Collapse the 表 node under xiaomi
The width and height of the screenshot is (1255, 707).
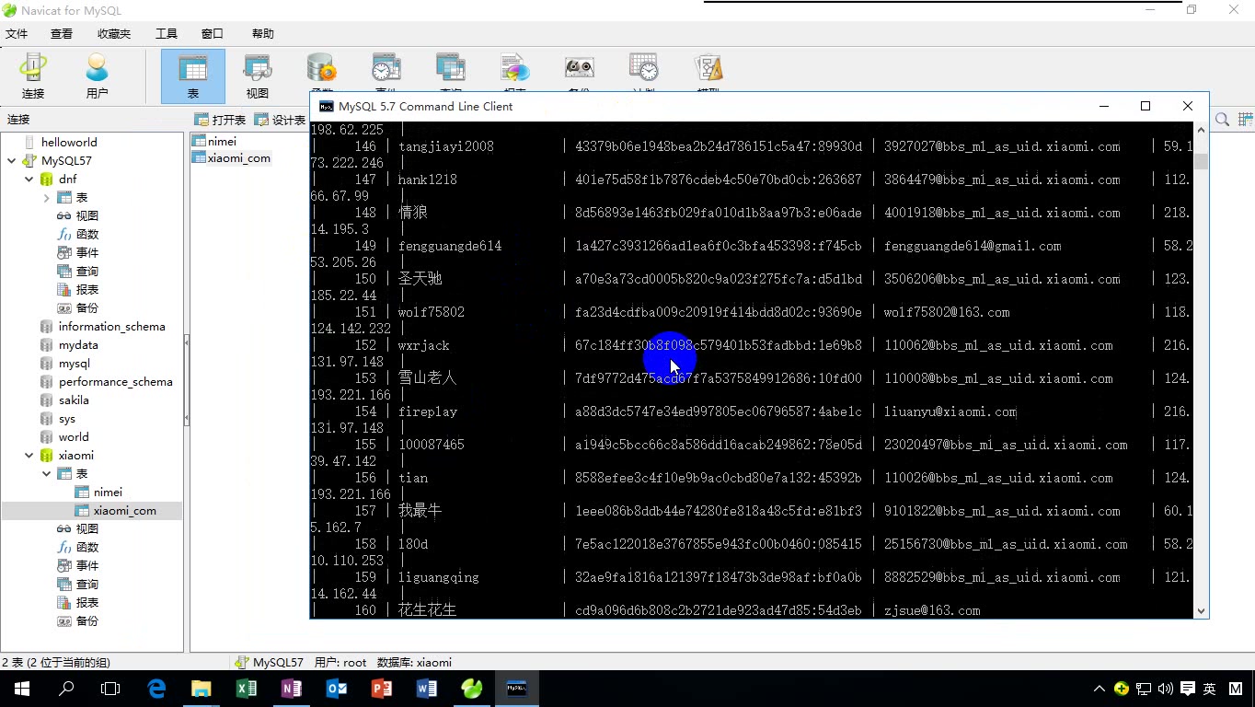pyautogui.click(x=47, y=474)
